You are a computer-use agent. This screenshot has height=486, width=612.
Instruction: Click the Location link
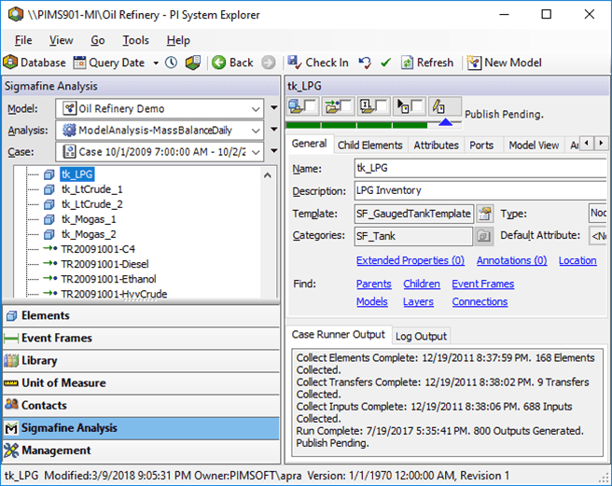[577, 260]
